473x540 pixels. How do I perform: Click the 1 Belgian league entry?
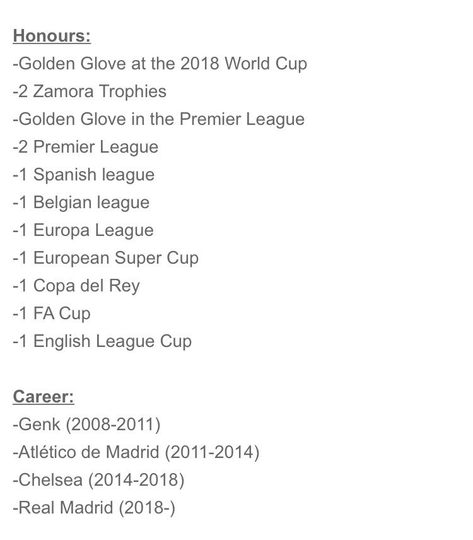81,202
